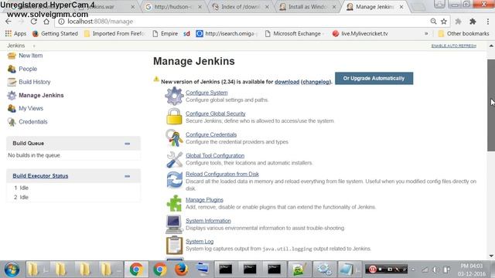
Task: Open the Manage Plugins link
Action: coord(204,200)
